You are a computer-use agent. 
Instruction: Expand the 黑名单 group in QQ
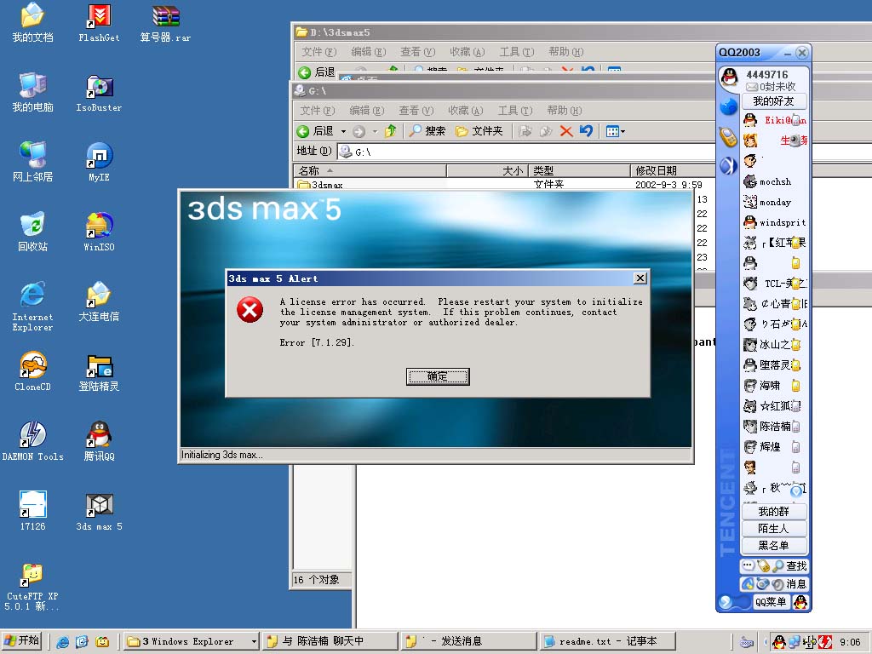click(x=773, y=546)
